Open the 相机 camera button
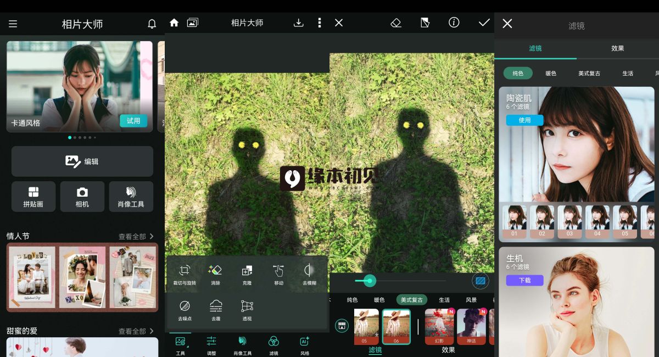Image resolution: width=659 pixels, height=357 pixels. pyautogui.click(x=82, y=197)
